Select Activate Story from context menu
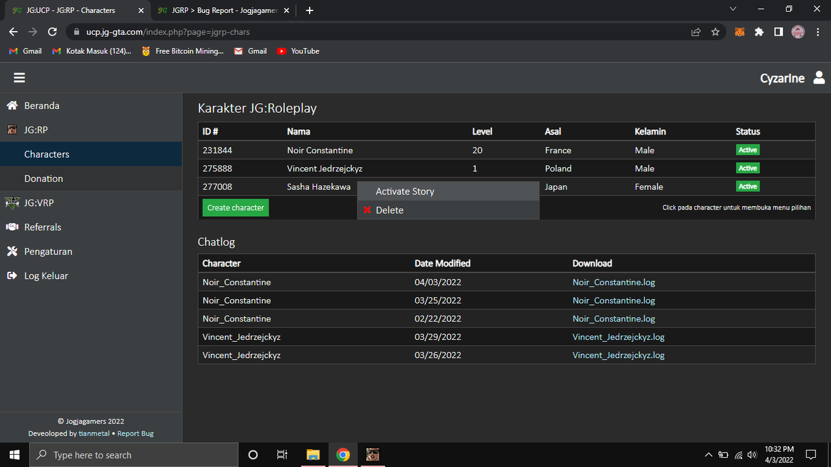Image resolution: width=831 pixels, height=467 pixels. coord(448,191)
